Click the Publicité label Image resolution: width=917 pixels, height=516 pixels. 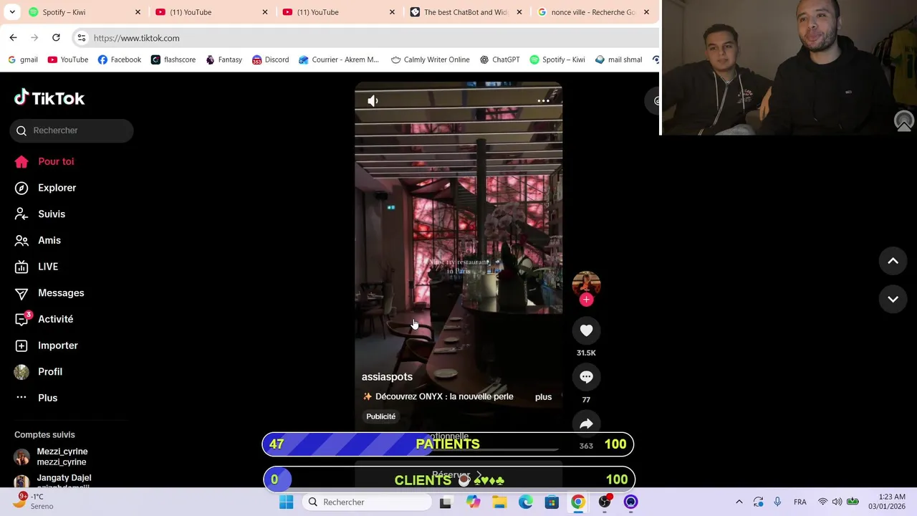[381, 416]
